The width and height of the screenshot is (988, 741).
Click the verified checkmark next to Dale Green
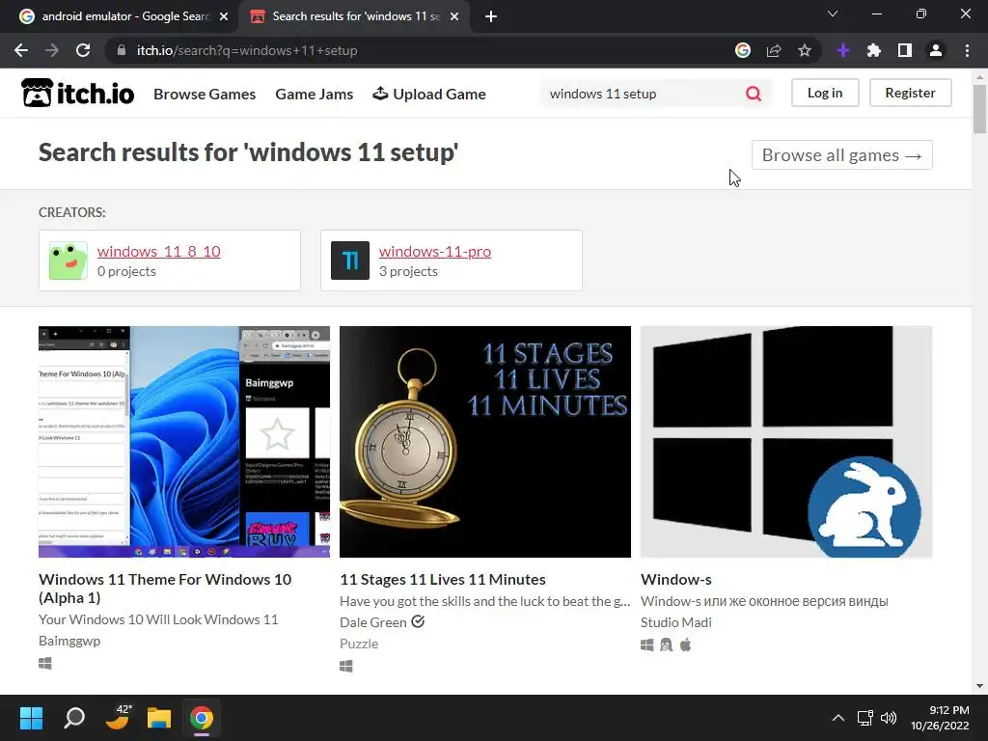(418, 622)
